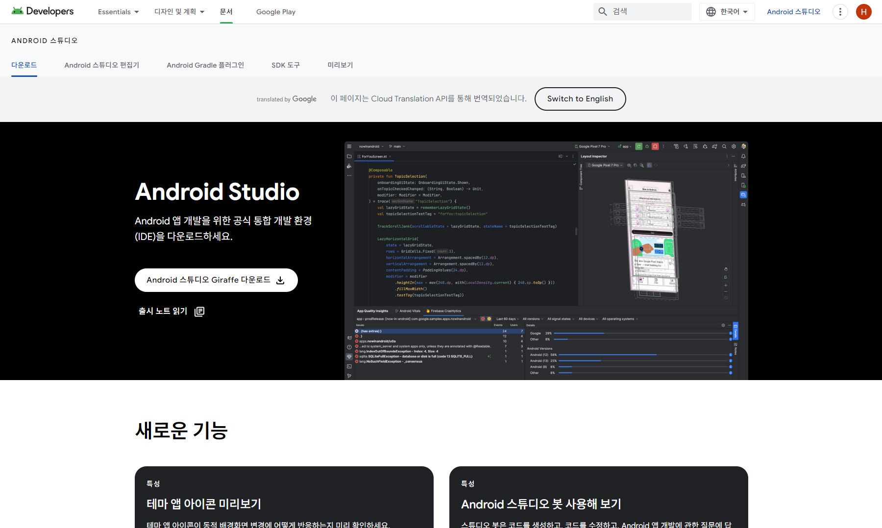Open Android 스튜디오 봇 사용해 보기 card

(599, 497)
